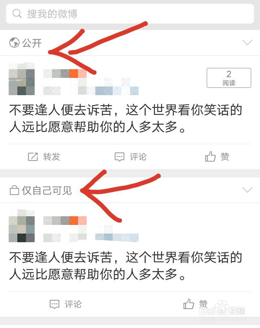Image resolution: width=260 pixels, height=328 pixels.
Task: Open the first post's avatar thumbnail
Action: (22, 79)
